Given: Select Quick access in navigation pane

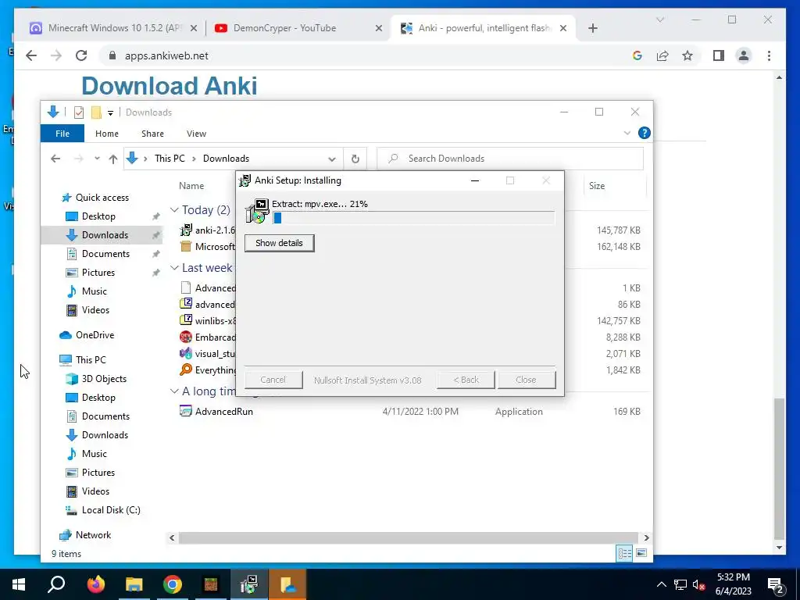Looking at the screenshot, I should tap(102, 198).
